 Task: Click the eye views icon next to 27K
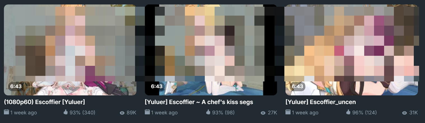pos(263,113)
